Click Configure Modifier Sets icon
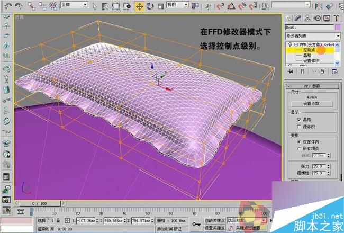This screenshot has width=344, height=233. [x=334, y=71]
